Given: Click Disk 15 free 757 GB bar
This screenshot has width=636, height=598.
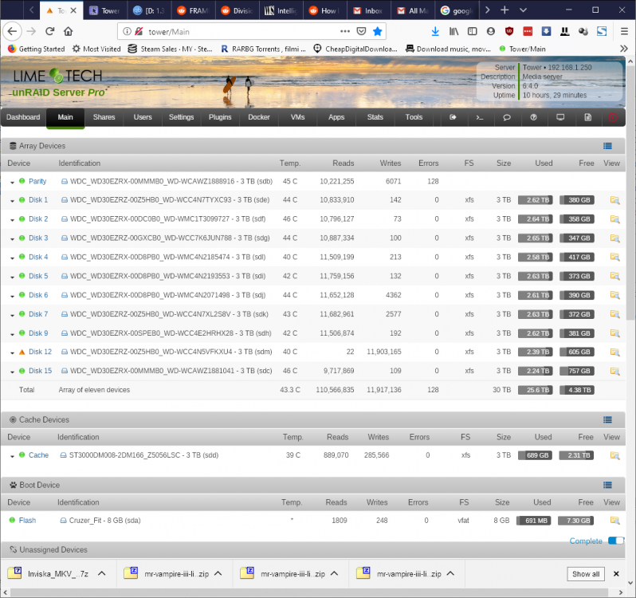Looking at the screenshot, I should [x=577, y=371].
